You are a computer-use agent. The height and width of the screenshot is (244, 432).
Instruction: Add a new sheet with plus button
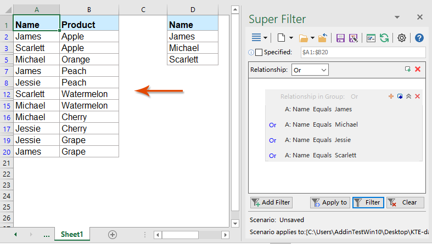tap(113, 234)
